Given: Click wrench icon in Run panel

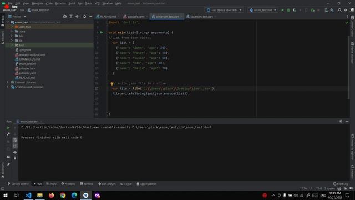Looking at the screenshot, I should pos(8,134).
